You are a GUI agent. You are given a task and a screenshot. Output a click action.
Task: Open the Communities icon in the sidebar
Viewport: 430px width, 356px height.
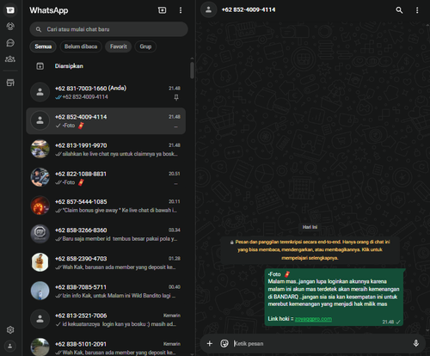(x=10, y=59)
